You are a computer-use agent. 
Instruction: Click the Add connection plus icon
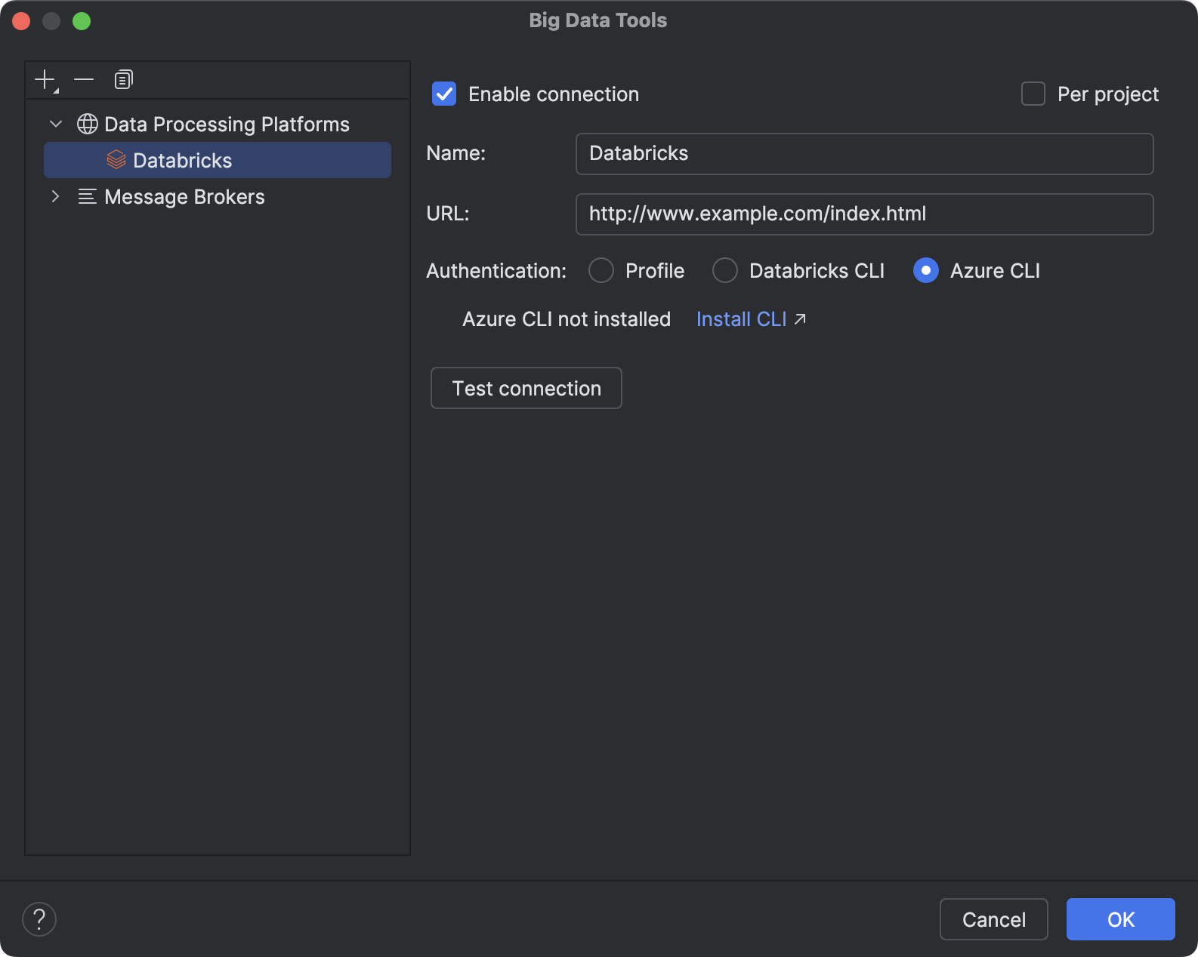point(45,80)
